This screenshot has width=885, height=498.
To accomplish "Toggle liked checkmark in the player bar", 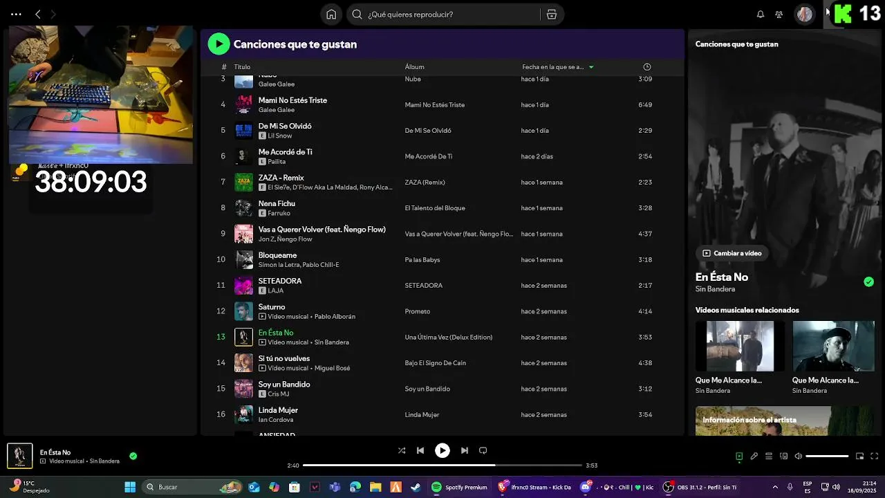I will point(133,456).
